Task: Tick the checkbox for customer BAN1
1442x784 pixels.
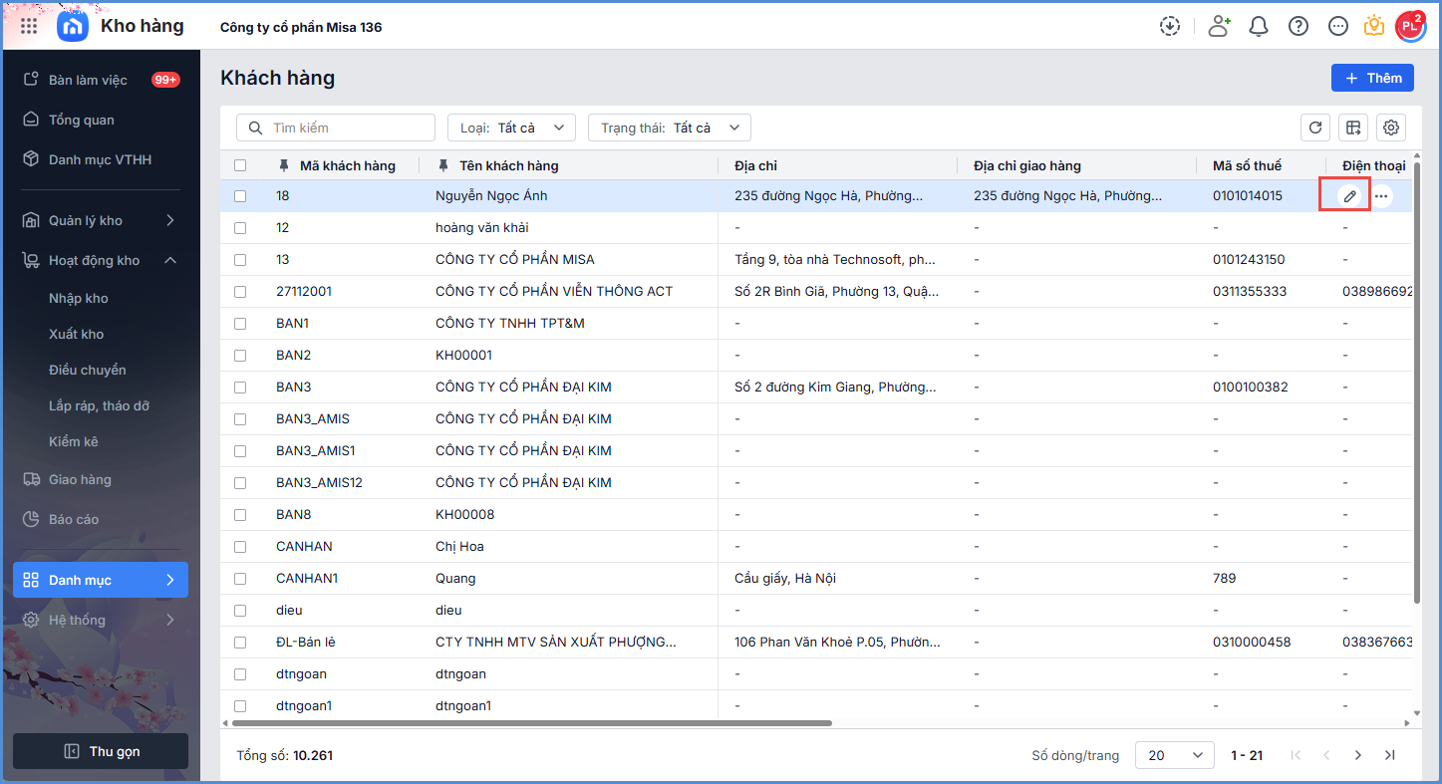Action: 240,324
